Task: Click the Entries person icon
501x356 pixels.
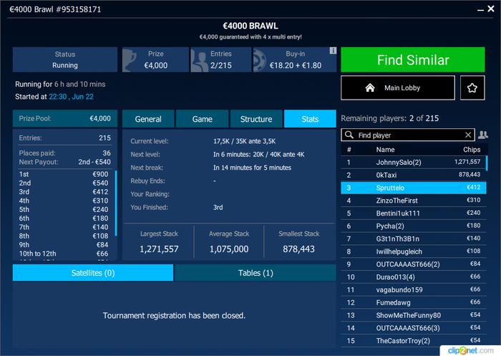Action: click(200, 60)
